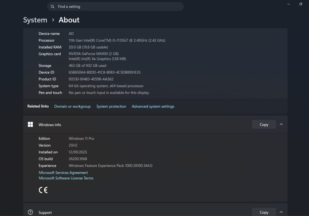Click the Processor label
The height and width of the screenshot is (216, 309).
coord(47,40)
